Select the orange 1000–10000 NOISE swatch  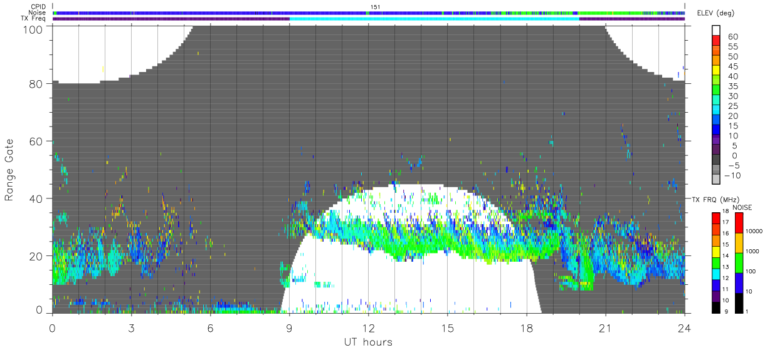click(x=739, y=243)
